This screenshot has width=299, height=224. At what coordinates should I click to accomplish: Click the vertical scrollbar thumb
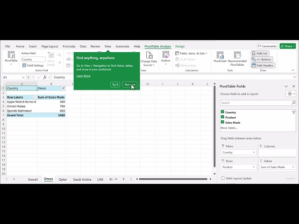coord(214,126)
